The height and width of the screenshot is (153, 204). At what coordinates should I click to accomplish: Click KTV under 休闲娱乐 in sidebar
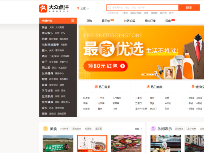[x=63, y=33]
